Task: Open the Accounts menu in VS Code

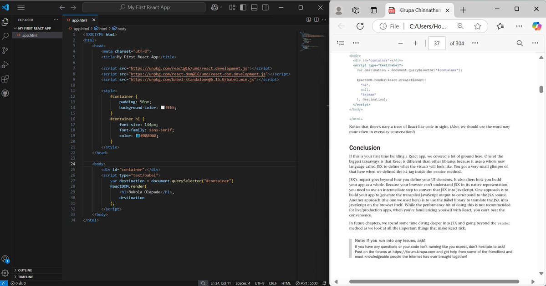Action: (5, 259)
